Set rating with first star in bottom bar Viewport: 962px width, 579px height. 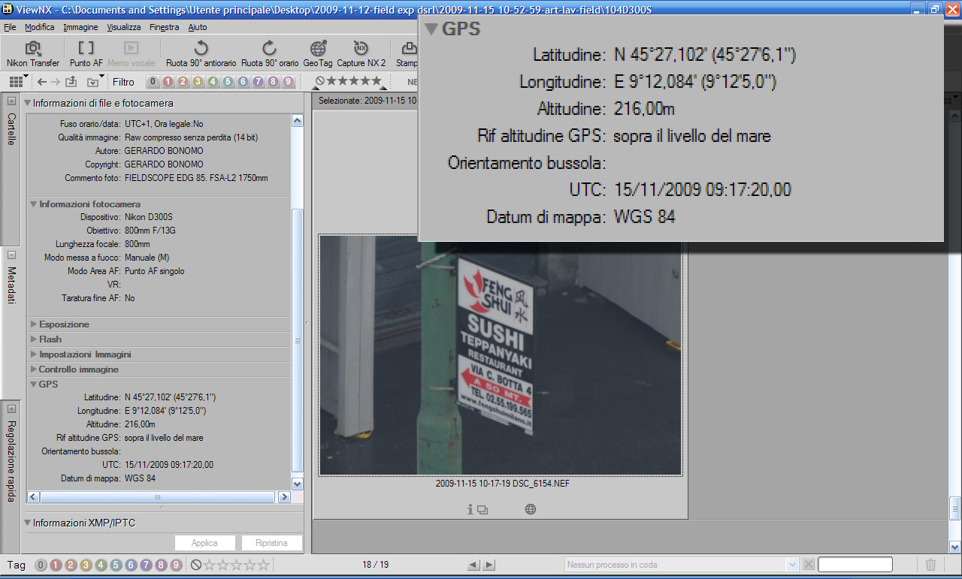coord(208,565)
